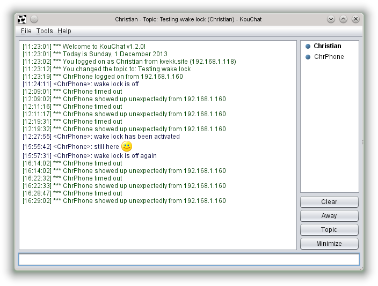
Task: Click 'ChrPhone timed out' line at 12:19:31
Action: coord(72,122)
